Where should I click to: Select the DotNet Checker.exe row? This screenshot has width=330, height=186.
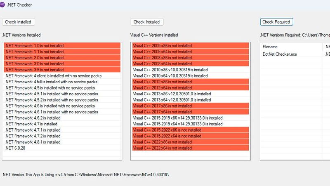(295, 54)
